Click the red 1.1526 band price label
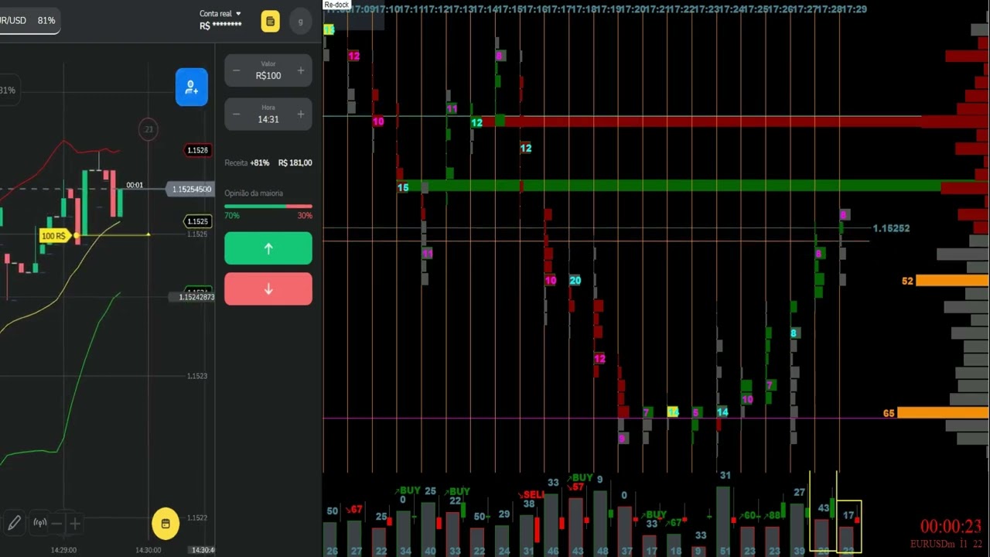990x557 pixels. click(197, 150)
